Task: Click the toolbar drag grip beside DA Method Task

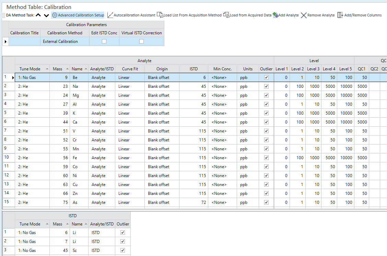Action: click(4, 15)
